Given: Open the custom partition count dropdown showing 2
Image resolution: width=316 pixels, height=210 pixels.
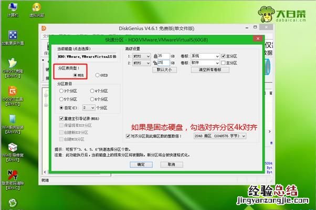Looking at the screenshot, I should pyautogui.click(x=89, y=108).
